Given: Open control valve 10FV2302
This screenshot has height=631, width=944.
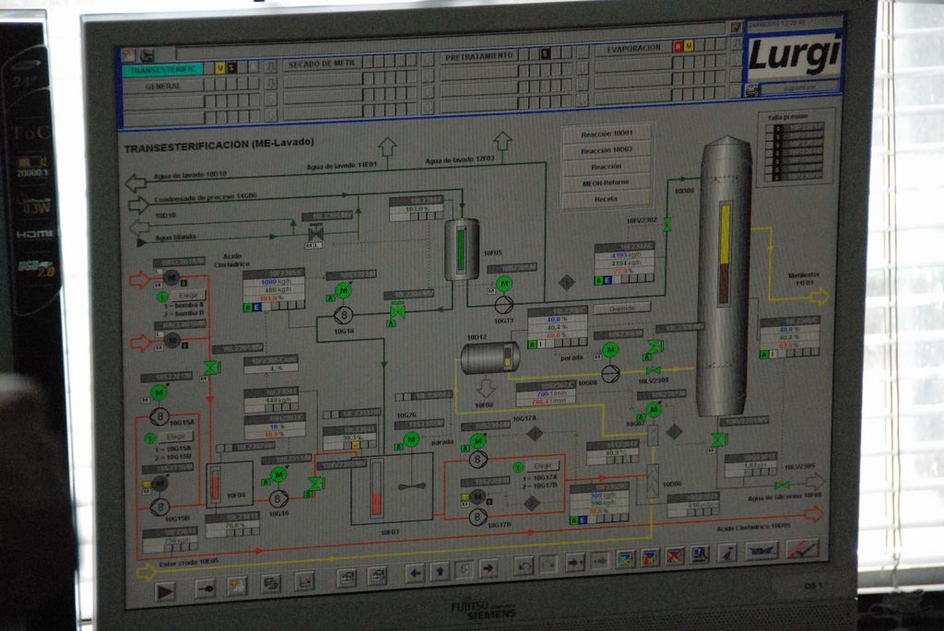Looking at the screenshot, I should pyautogui.click(x=667, y=225).
